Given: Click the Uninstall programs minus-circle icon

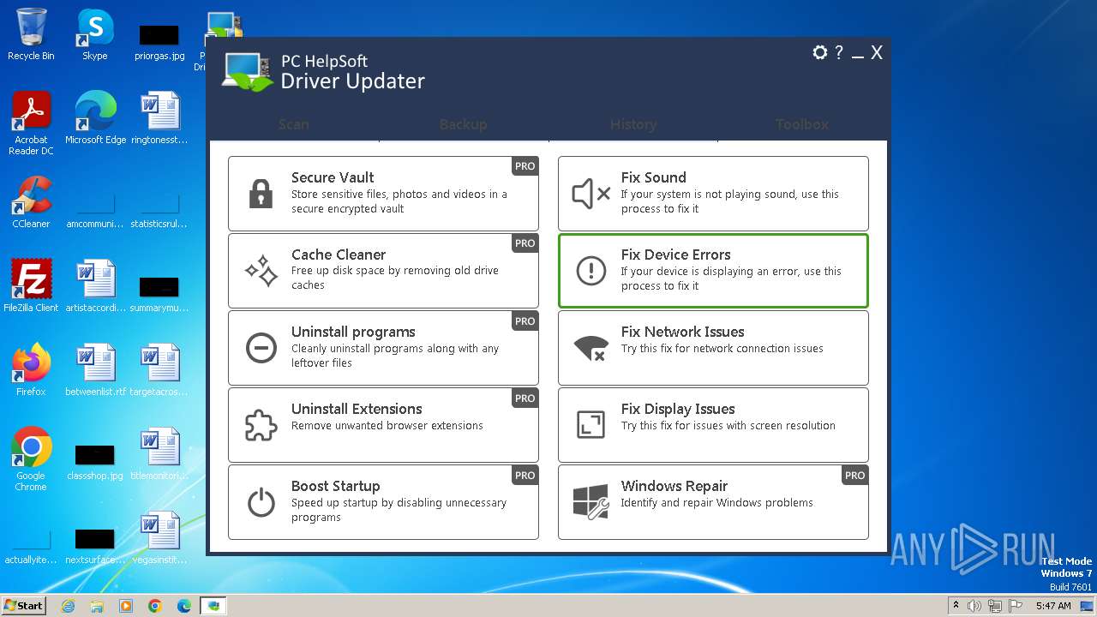Looking at the screenshot, I should [261, 348].
